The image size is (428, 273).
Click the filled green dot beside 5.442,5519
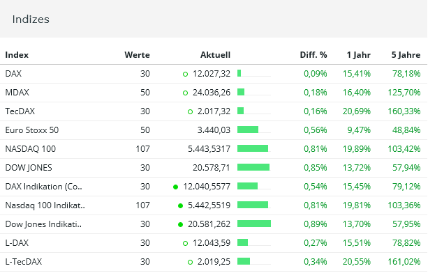pos(180,205)
